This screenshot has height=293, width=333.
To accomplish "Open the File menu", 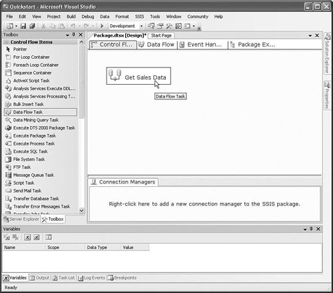I will point(9,17).
